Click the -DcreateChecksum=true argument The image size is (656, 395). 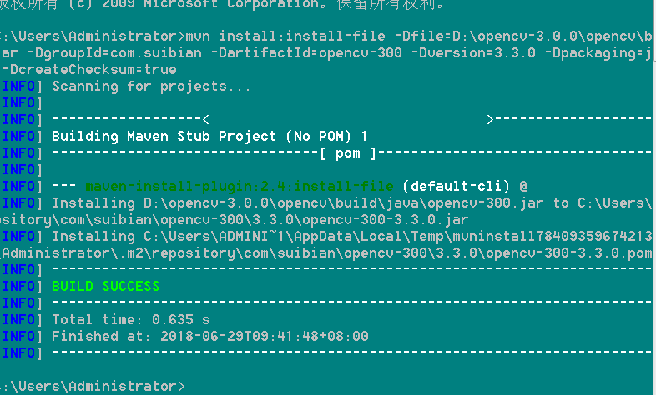(89, 70)
